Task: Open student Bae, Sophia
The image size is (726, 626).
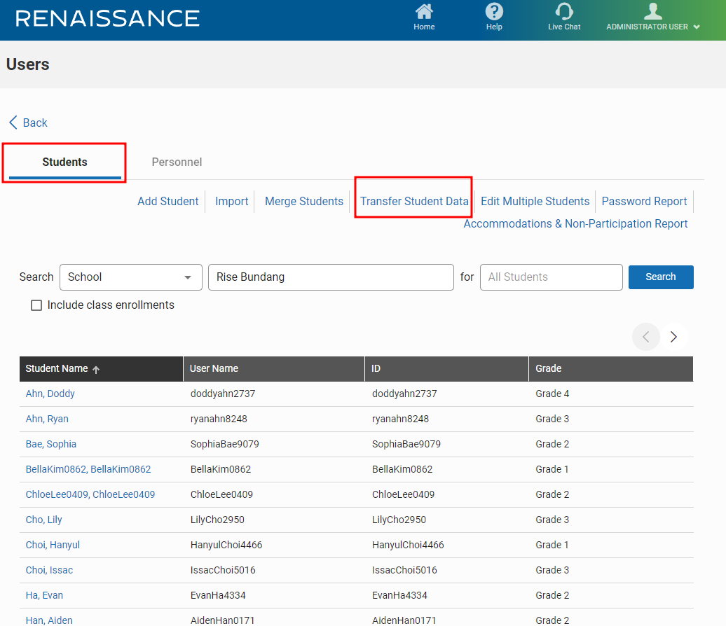Action: [51, 444]
